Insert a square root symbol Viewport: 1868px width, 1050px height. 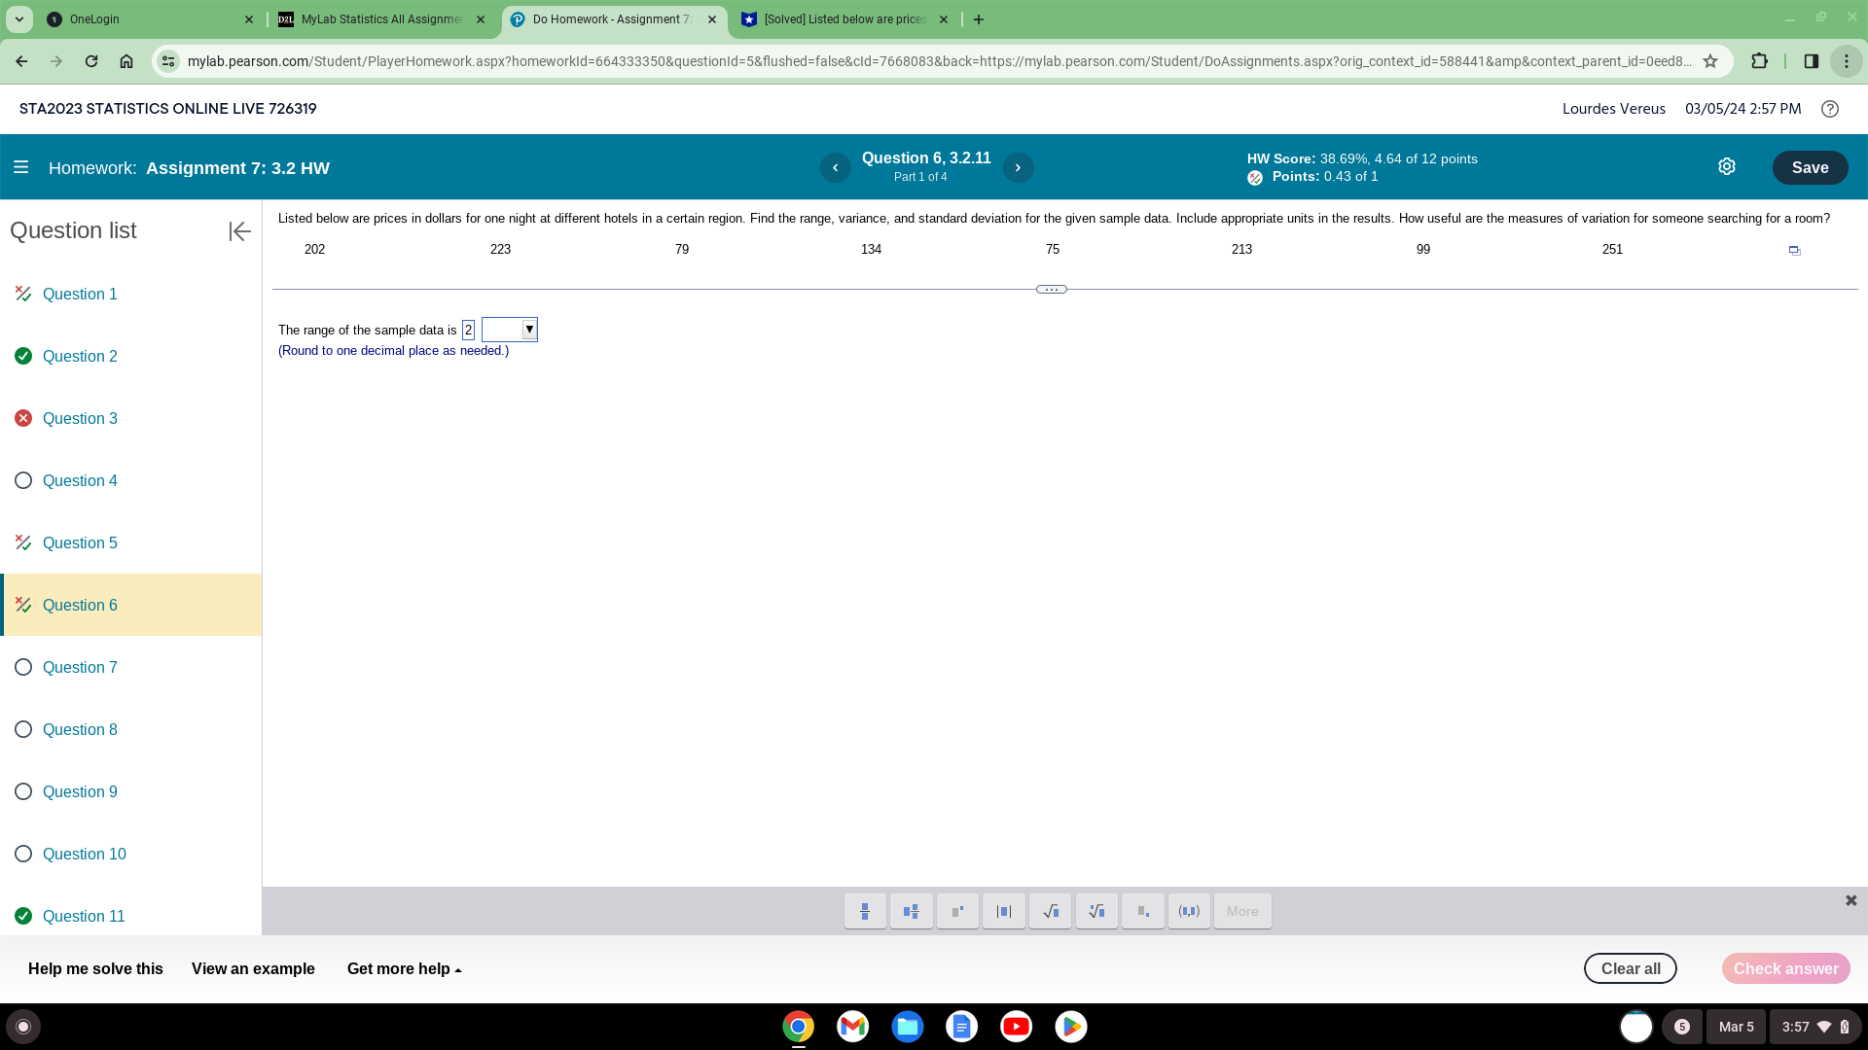click(x=1050, y=911)
